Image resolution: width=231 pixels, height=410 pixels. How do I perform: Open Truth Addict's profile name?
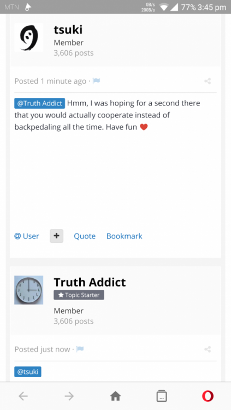(90, 282)
